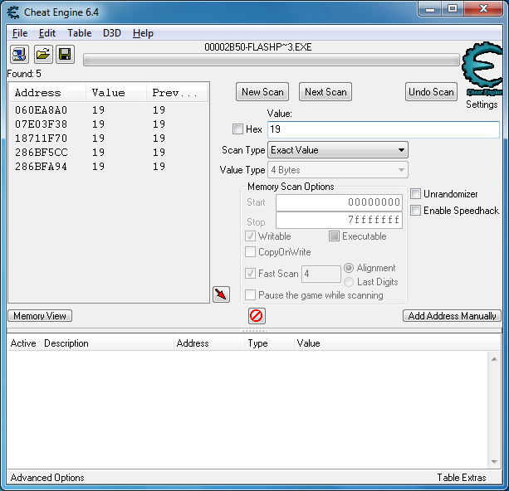Select the Last Digits radio button

tap(349, 282)
